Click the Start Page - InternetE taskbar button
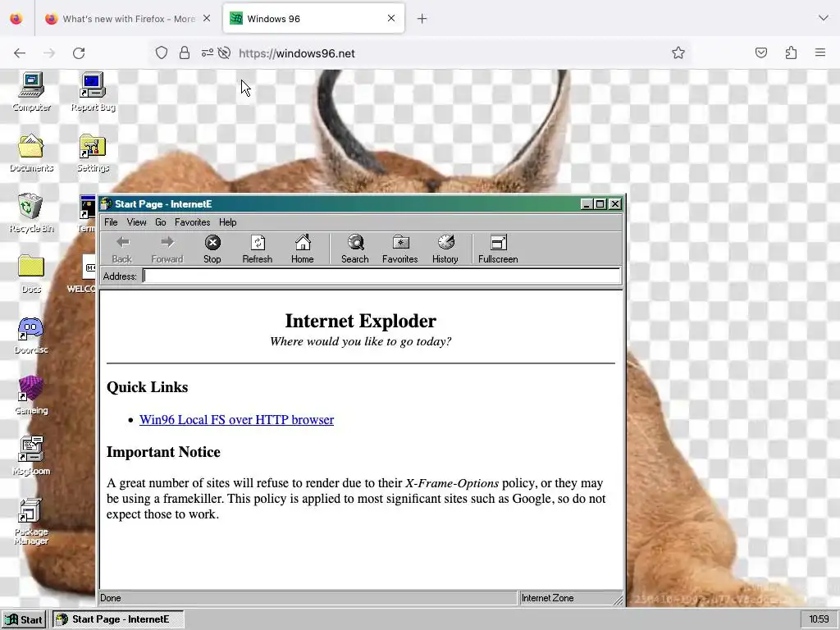The height and width of the screenshot is (630, 840). [118, 620]
